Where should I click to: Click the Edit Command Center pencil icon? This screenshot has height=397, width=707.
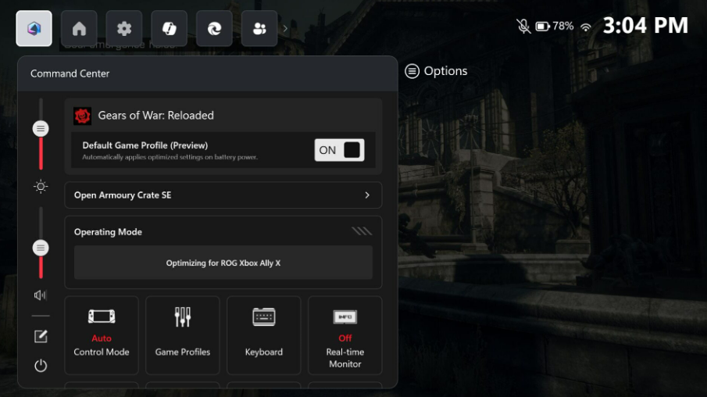point(41,337)
